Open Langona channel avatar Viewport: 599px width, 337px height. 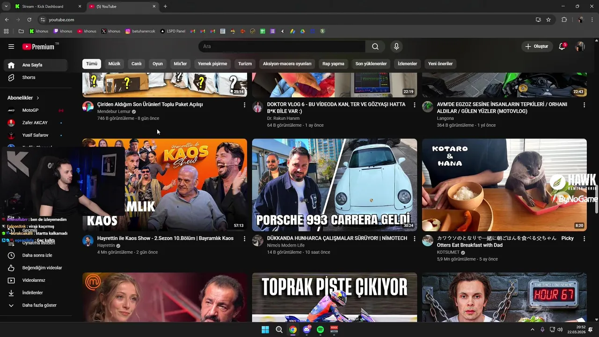point(428,107)
